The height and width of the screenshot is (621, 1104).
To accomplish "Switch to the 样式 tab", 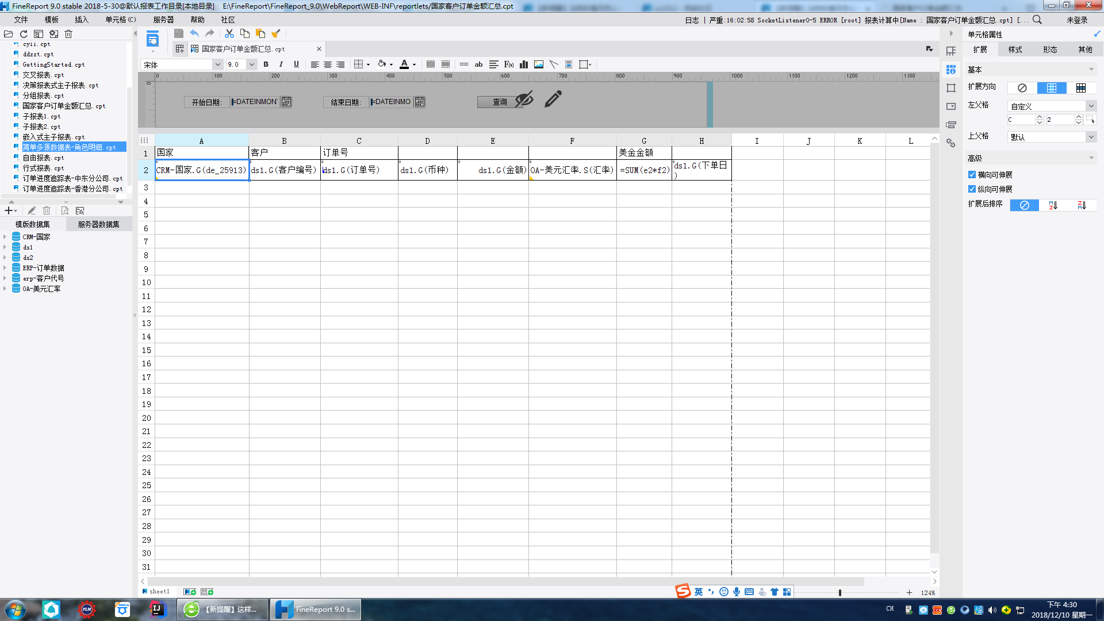I will tap(1015, 50).
